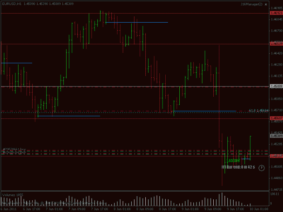The height and width of the screenshot is (212, 283).
Task: Click the '7 Jun 01:00' time label
Action: click(x=54, y=209)
